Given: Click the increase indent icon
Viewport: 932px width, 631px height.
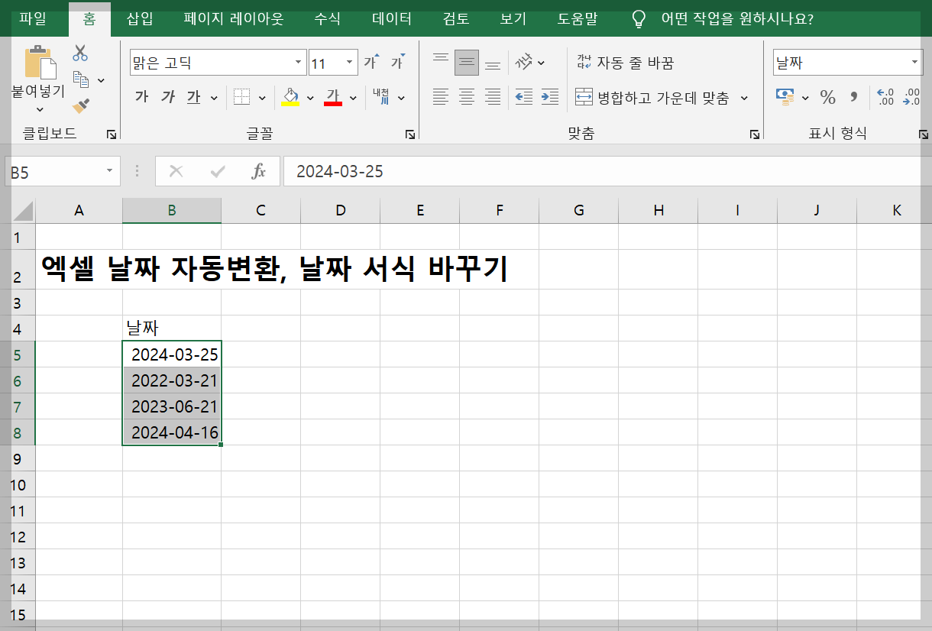Looking at the screenshot, I should 549,97.
